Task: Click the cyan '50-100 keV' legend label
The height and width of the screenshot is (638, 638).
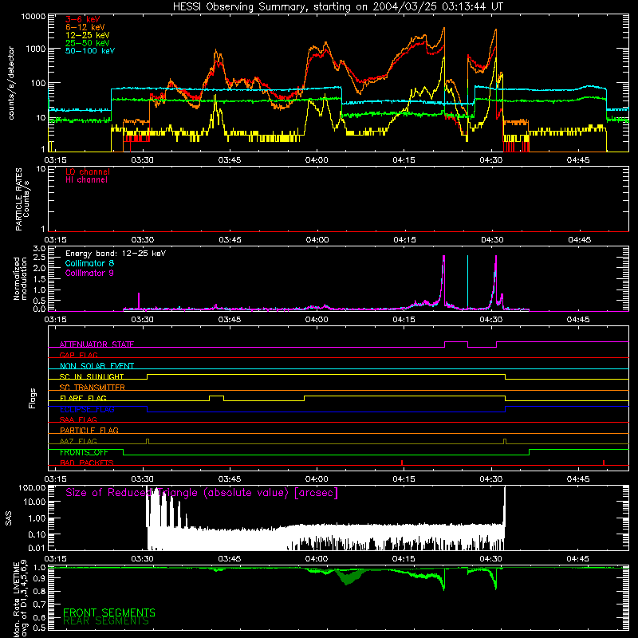Action: (90, 50)
